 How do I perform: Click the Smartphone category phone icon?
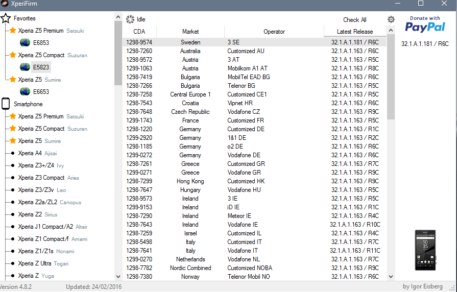click(x=6, y=104)
